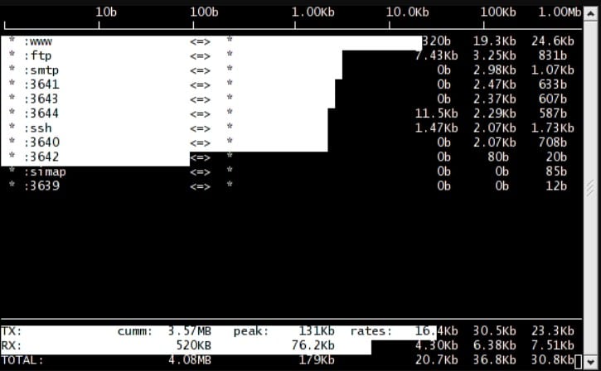Click the 520KB cumulative RX value
601x371 pixels.
[193, 345]
